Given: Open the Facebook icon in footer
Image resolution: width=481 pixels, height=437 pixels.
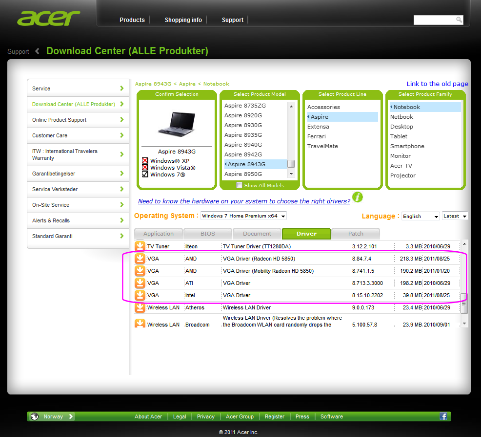Looking at the screenshot, I should pyautogui.click(x=443, y=416).
